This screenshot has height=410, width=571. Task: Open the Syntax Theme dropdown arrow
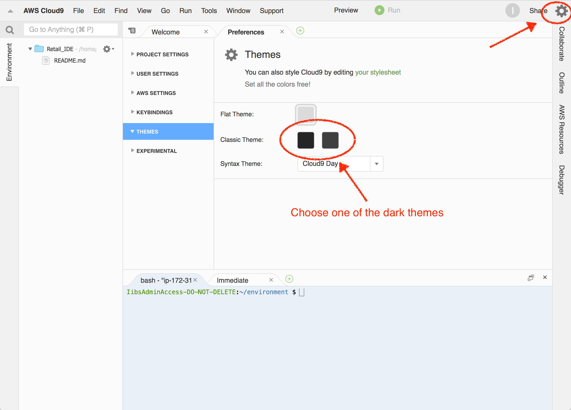point(377,164)
